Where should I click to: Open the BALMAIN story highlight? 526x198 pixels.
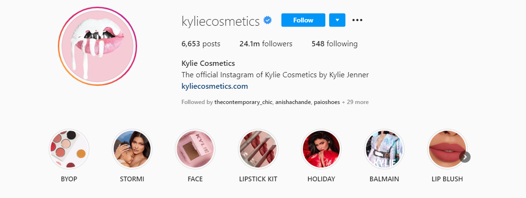click(384, 149)
